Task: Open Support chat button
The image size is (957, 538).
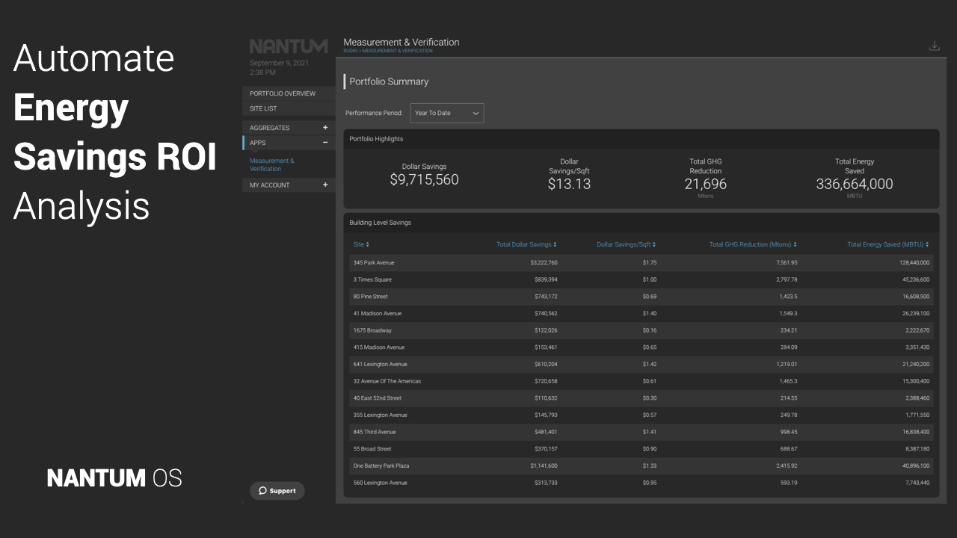Action: point(277,491)
